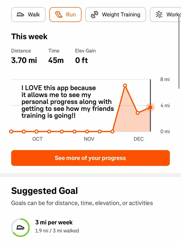Tap the suggested goal shoe ring icon

click(x=20, y=227)
